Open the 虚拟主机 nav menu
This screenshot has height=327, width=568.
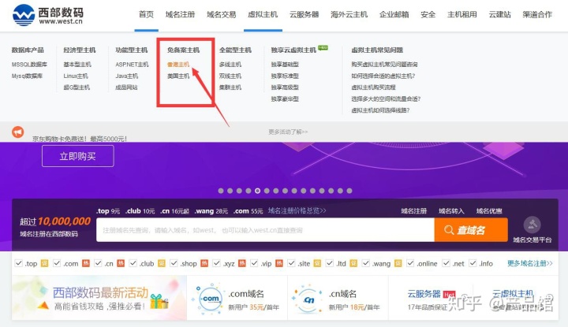tap(263, 14)
